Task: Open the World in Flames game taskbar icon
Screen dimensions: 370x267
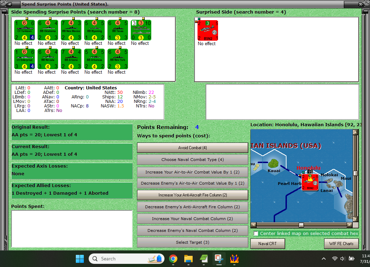Action: [x=234, y=259]
